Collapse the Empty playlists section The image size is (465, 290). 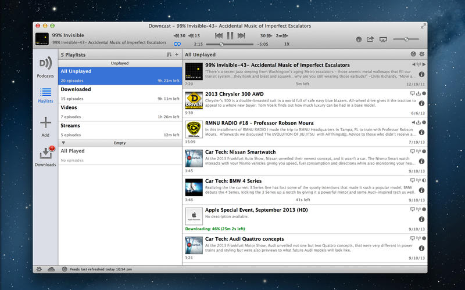[x=63, y=143]
